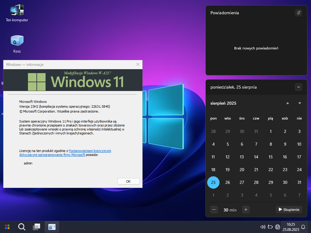This screenshot has height=233, width=311.
Task: Click the sierpień 2025 month header
Action: [223, 103]
